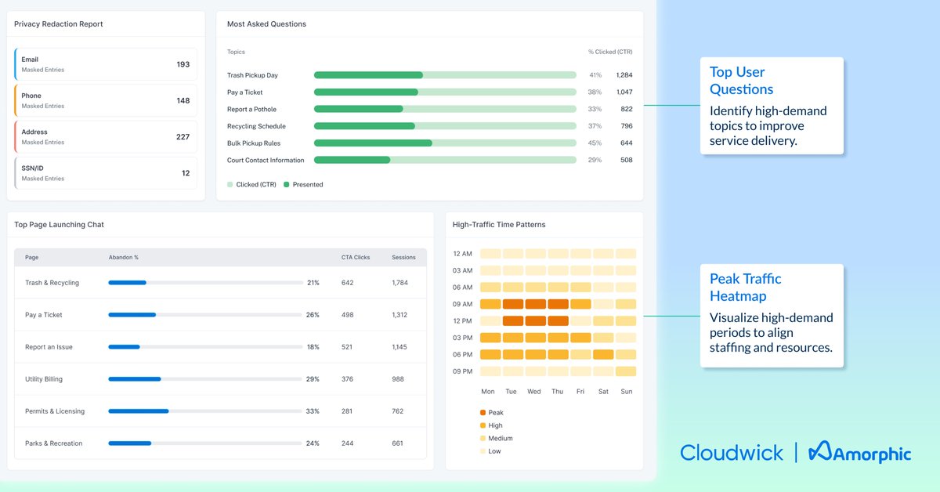Open the SSN/ID masked entries card
This screenshot has height=492, width=940.
(106, 173)
